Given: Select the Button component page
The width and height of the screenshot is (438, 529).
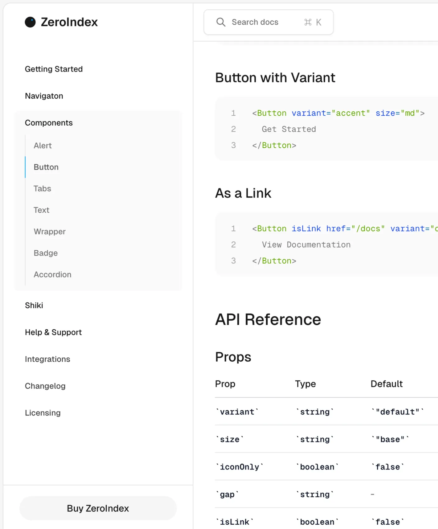Looking at the screenshot, I should click(x=46, y=167).
